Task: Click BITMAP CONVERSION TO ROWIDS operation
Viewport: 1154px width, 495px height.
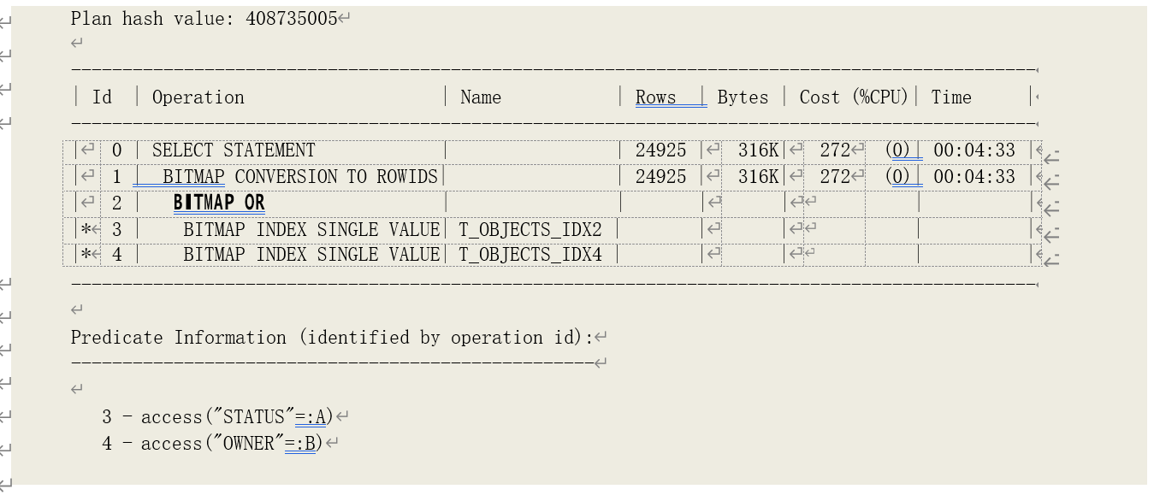Action: (x=299, y=176)
